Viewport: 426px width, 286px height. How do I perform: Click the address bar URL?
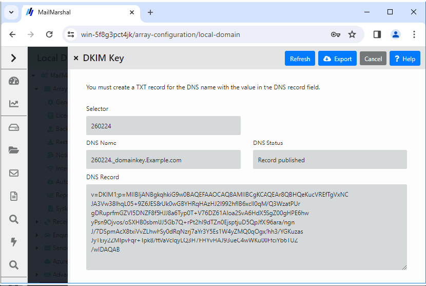tap(160, 34)
